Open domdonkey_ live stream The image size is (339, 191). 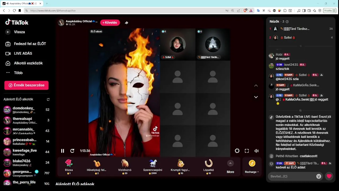(26, 110)
